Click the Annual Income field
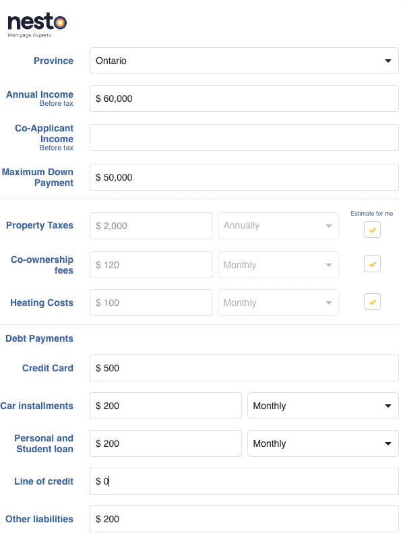The height and width of the screenshot is (558, 403). coord(244,98)
